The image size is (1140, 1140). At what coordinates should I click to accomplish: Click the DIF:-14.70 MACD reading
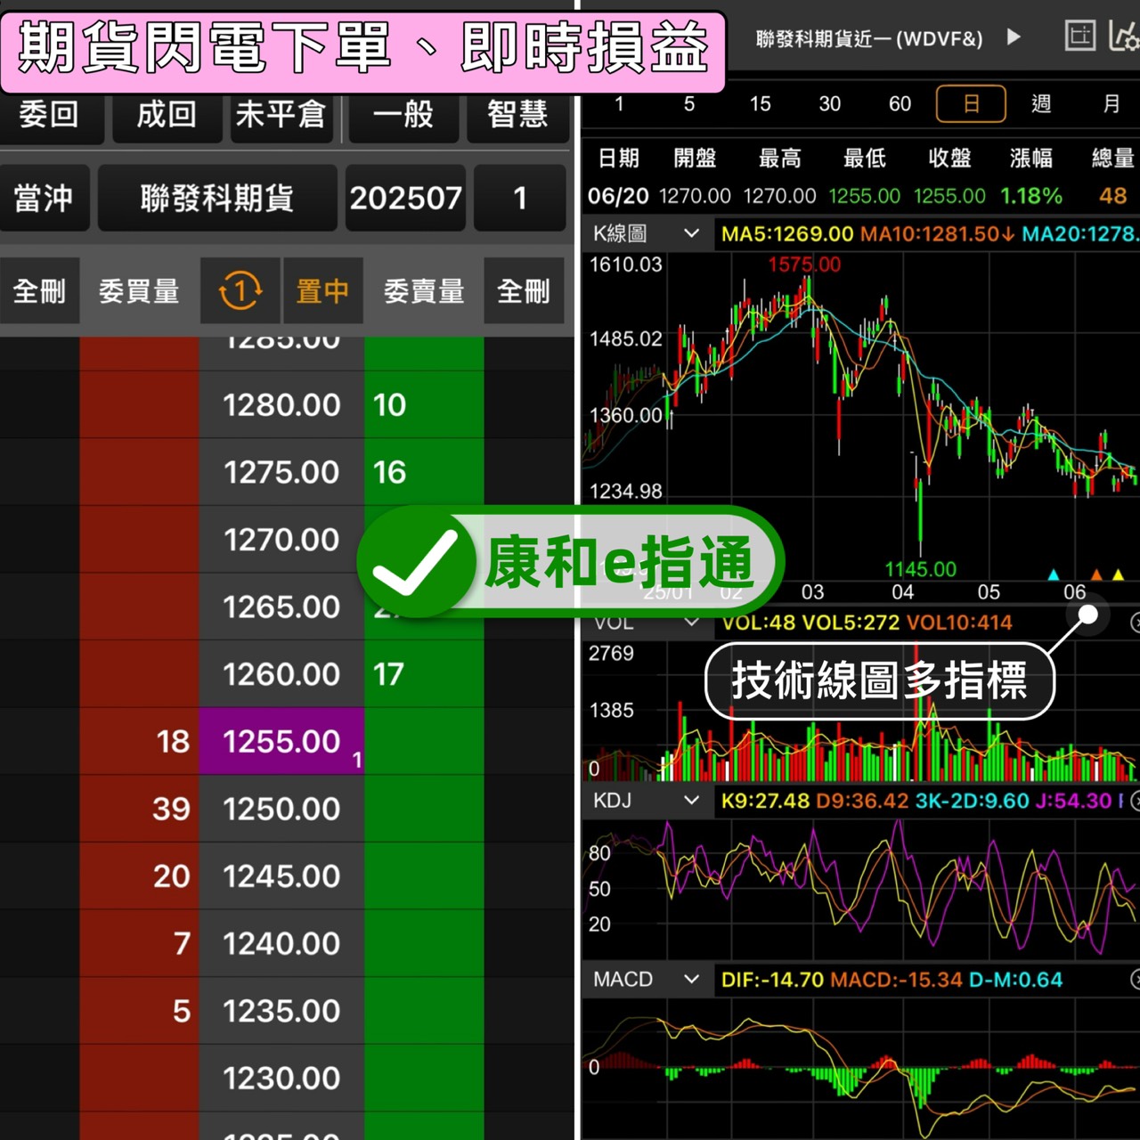[x=772, y=980]
